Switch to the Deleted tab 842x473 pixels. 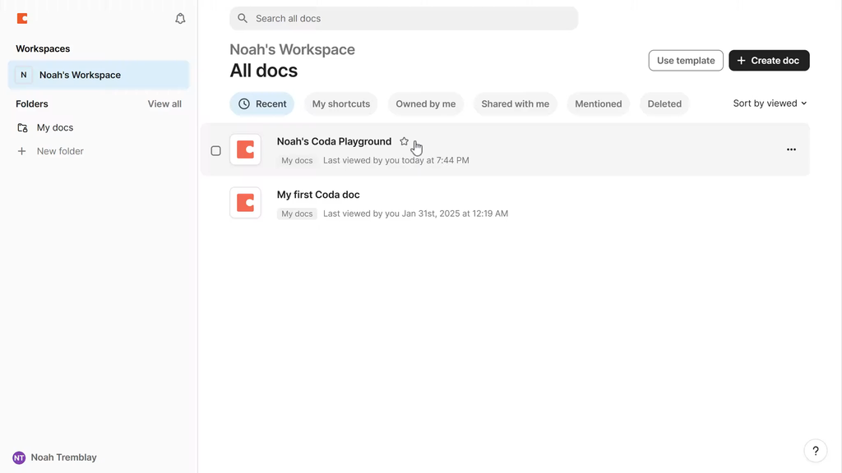click(664, 104)
